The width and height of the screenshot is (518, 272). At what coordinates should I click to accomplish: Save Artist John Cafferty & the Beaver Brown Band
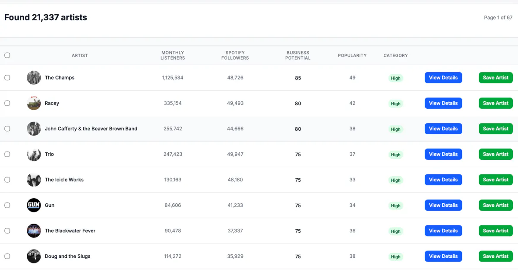tap(496, 129)
